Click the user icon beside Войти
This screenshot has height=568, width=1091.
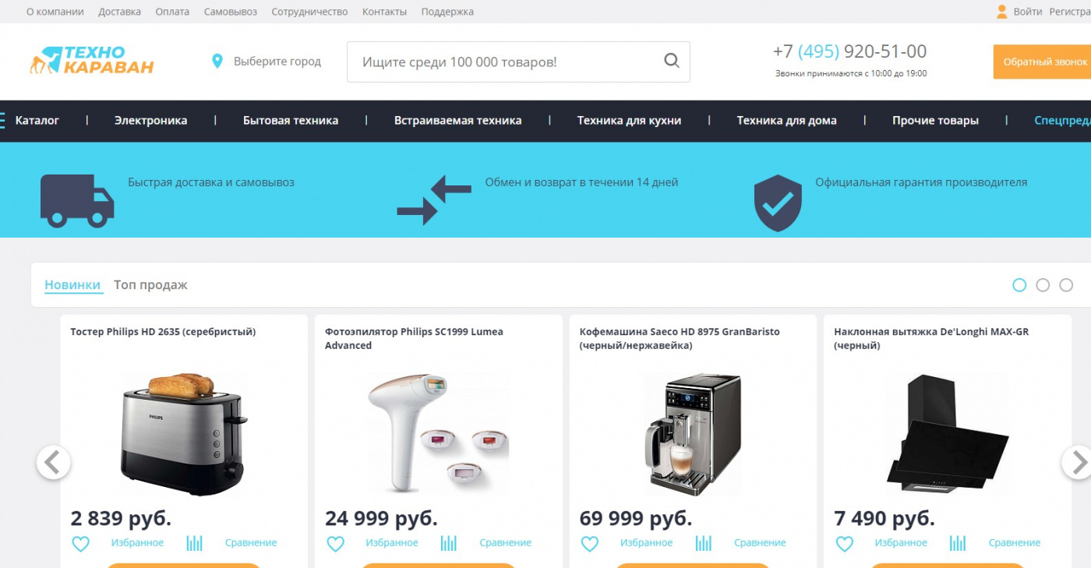(x=1001, y=12)
